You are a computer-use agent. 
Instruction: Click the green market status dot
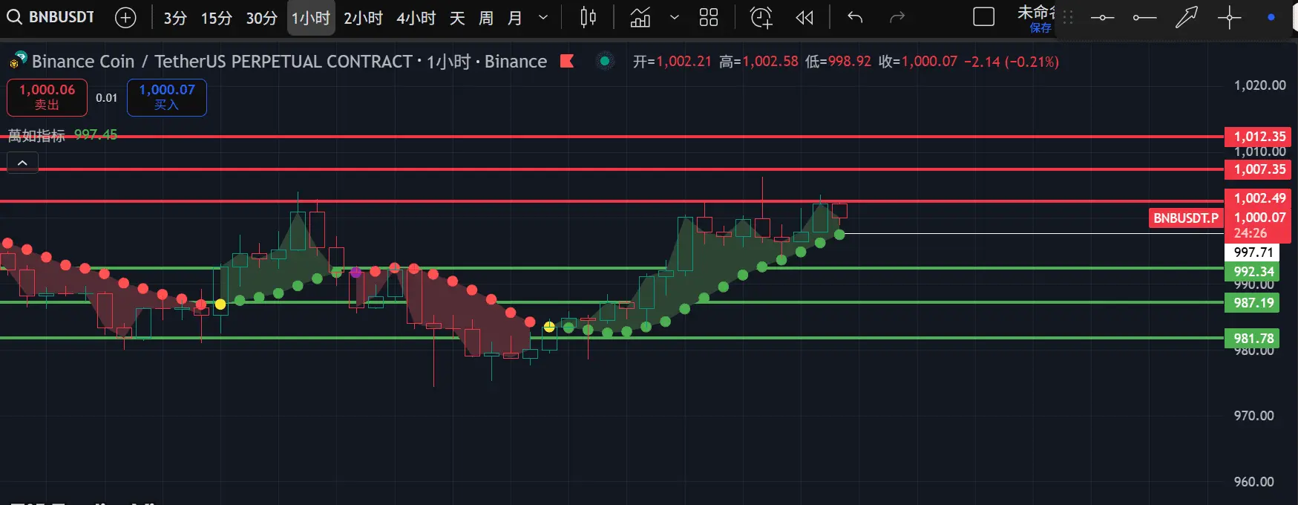click(605, 62)
